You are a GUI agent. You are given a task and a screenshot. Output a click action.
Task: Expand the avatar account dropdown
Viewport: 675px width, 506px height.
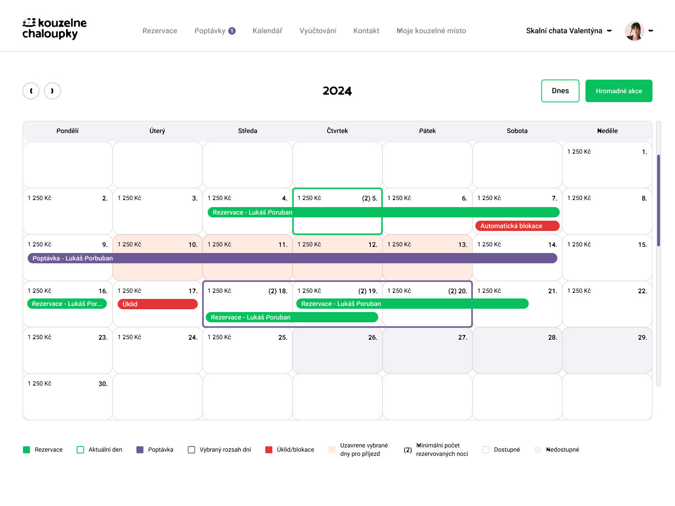tap(651, 30)
